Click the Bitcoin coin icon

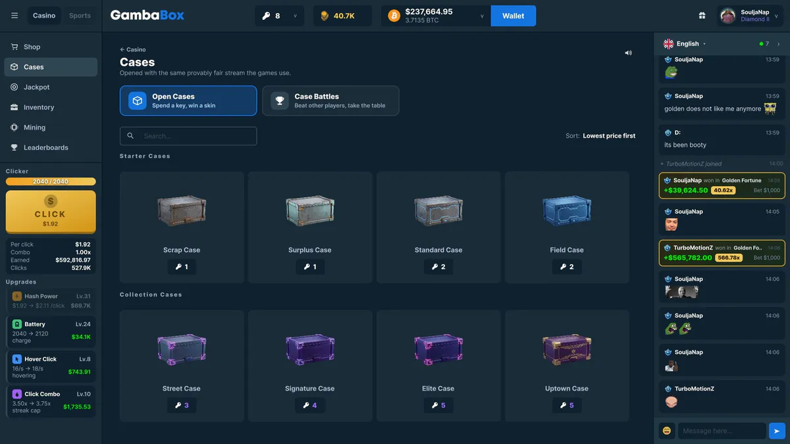tap(394, 16)
